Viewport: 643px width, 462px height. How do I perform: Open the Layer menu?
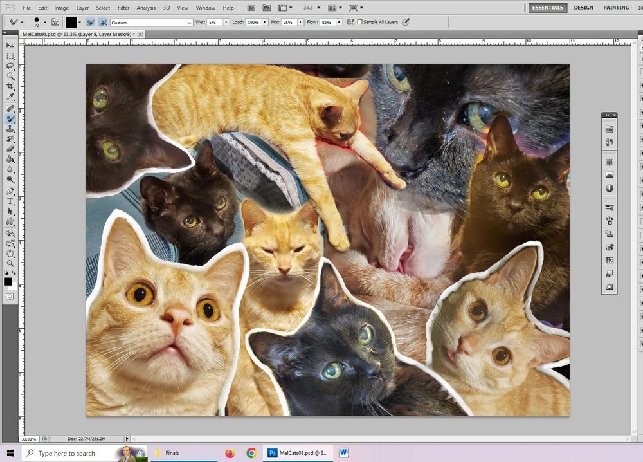pos(82,8)
